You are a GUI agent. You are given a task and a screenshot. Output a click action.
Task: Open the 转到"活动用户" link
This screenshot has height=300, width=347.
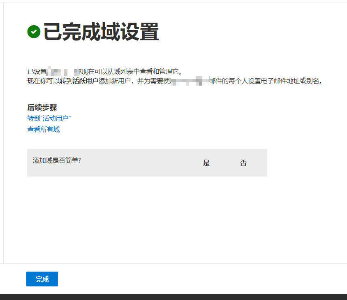point(49,119)
